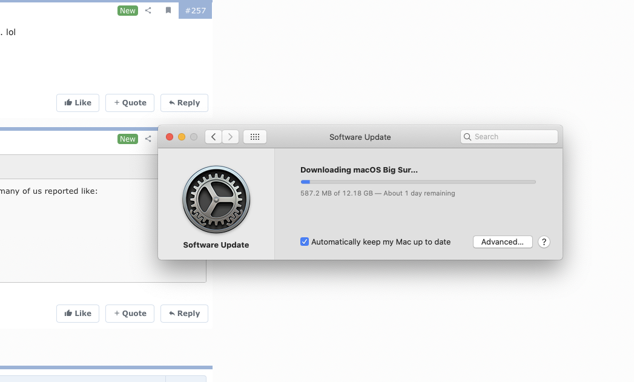Open the Advanced... options

[x=503, y=242]
